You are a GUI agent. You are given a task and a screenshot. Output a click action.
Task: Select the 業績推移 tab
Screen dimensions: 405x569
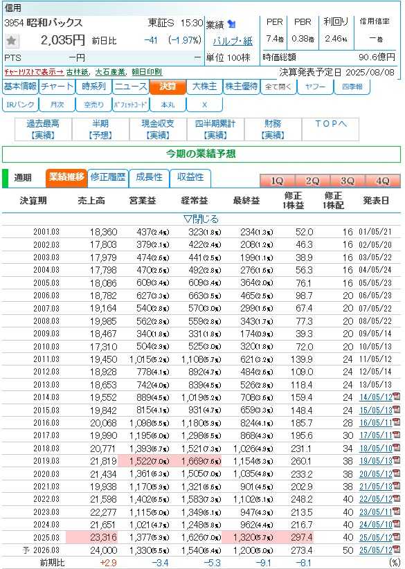(x=66, y=178)
